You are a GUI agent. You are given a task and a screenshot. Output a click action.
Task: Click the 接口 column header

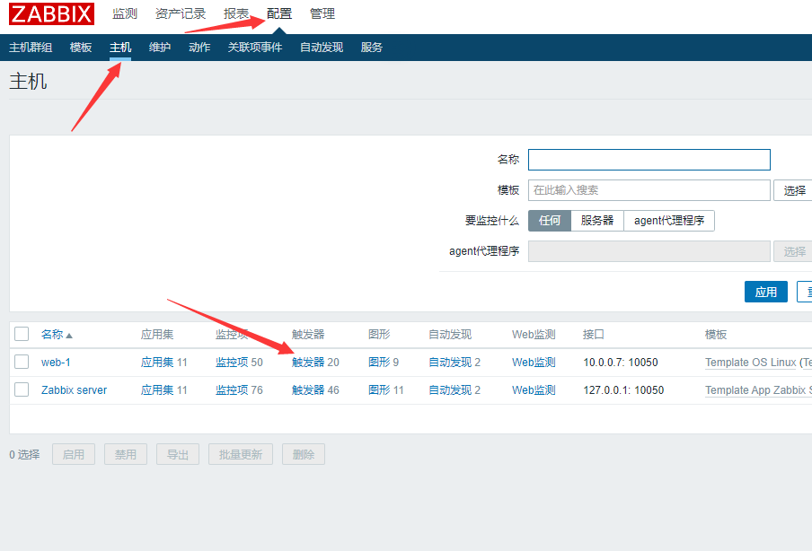(x=594, y=335)
